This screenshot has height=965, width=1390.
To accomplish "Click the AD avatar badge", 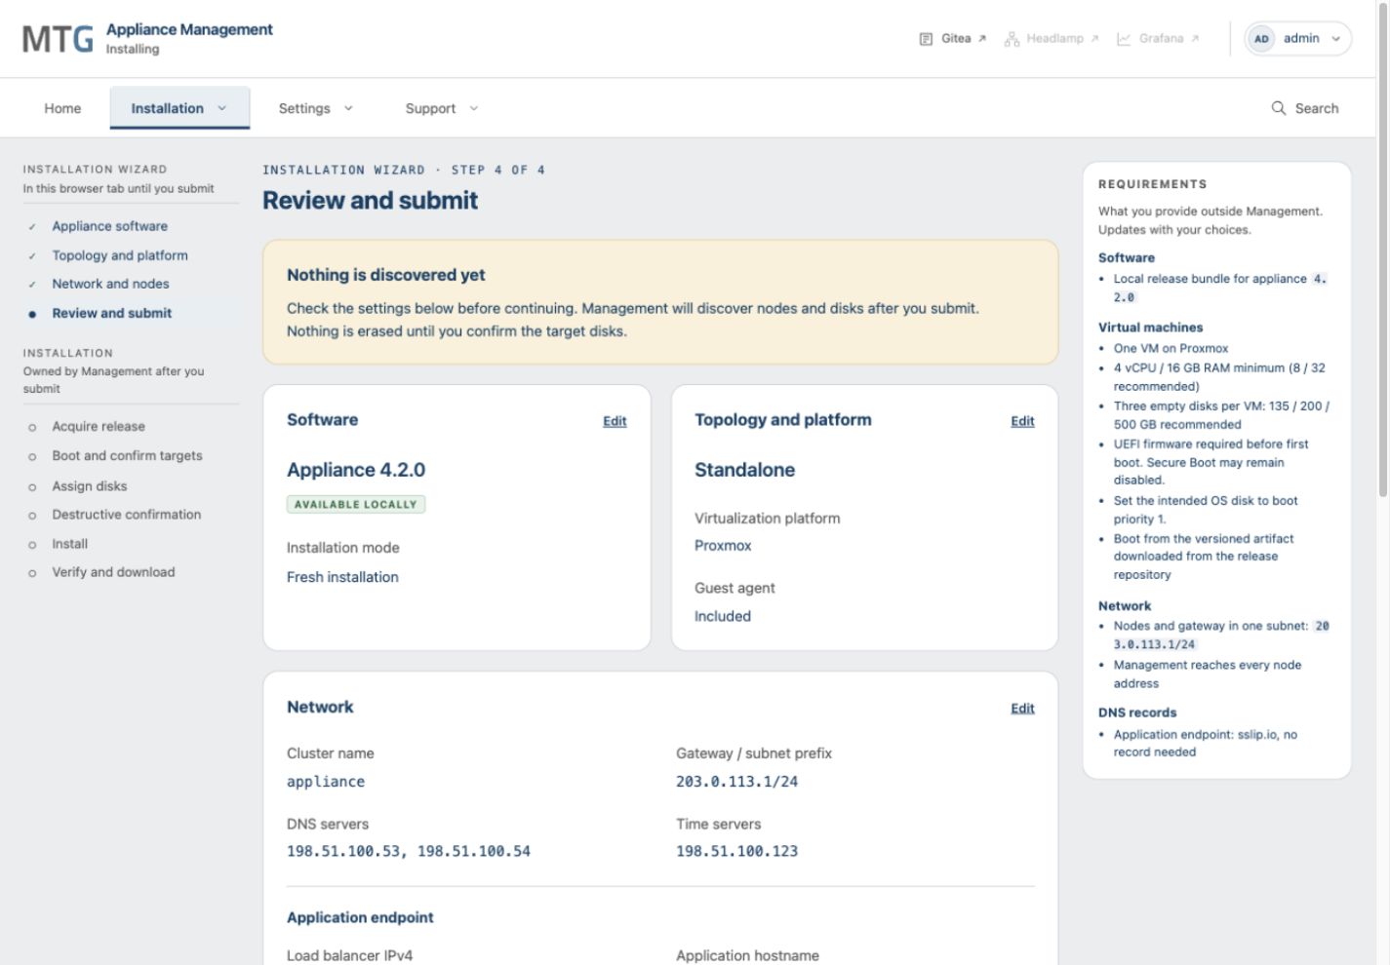I will click(x=1261, y=39).
